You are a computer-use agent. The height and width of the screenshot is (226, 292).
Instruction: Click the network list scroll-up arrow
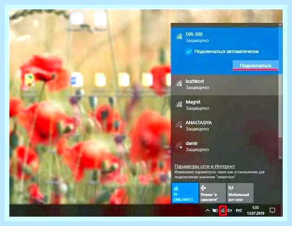280,25
